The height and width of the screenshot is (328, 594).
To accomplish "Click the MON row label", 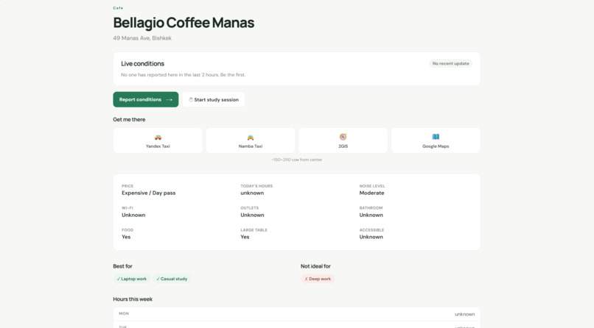I will (x=124, y=313).
